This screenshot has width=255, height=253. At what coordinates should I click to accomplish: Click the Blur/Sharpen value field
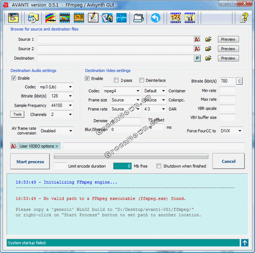point(125,130)
